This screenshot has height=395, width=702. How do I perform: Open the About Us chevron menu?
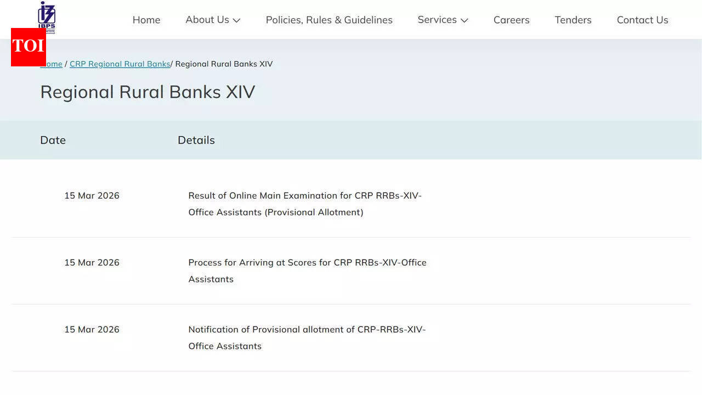(x=236, y=20)
